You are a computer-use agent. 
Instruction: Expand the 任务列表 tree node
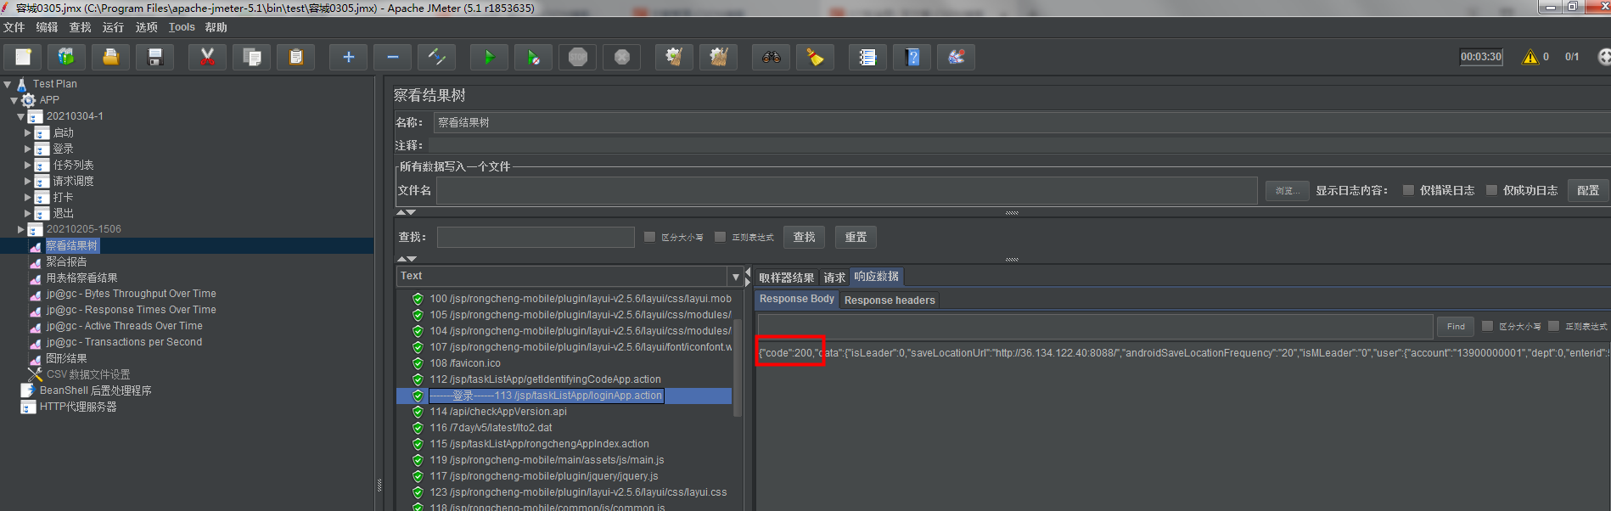coord(28,165)
